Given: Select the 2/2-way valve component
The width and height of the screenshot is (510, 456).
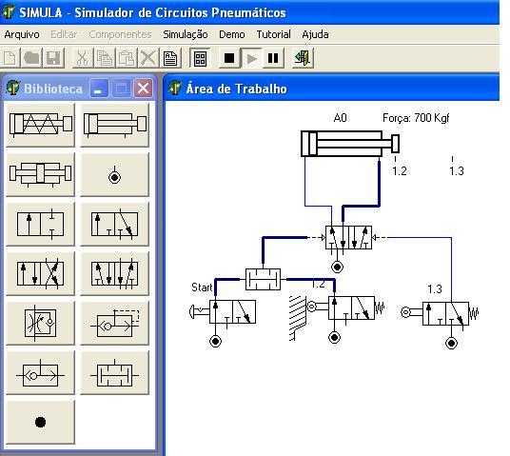Looking at the screenshot, I should (x=40, y=224).
